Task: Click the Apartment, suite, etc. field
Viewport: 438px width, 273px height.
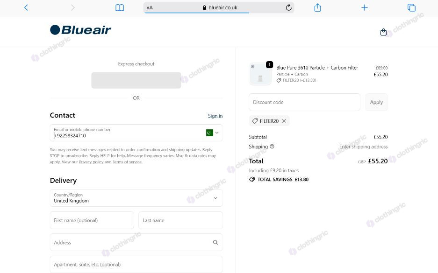Action: [x=136, y=264]
